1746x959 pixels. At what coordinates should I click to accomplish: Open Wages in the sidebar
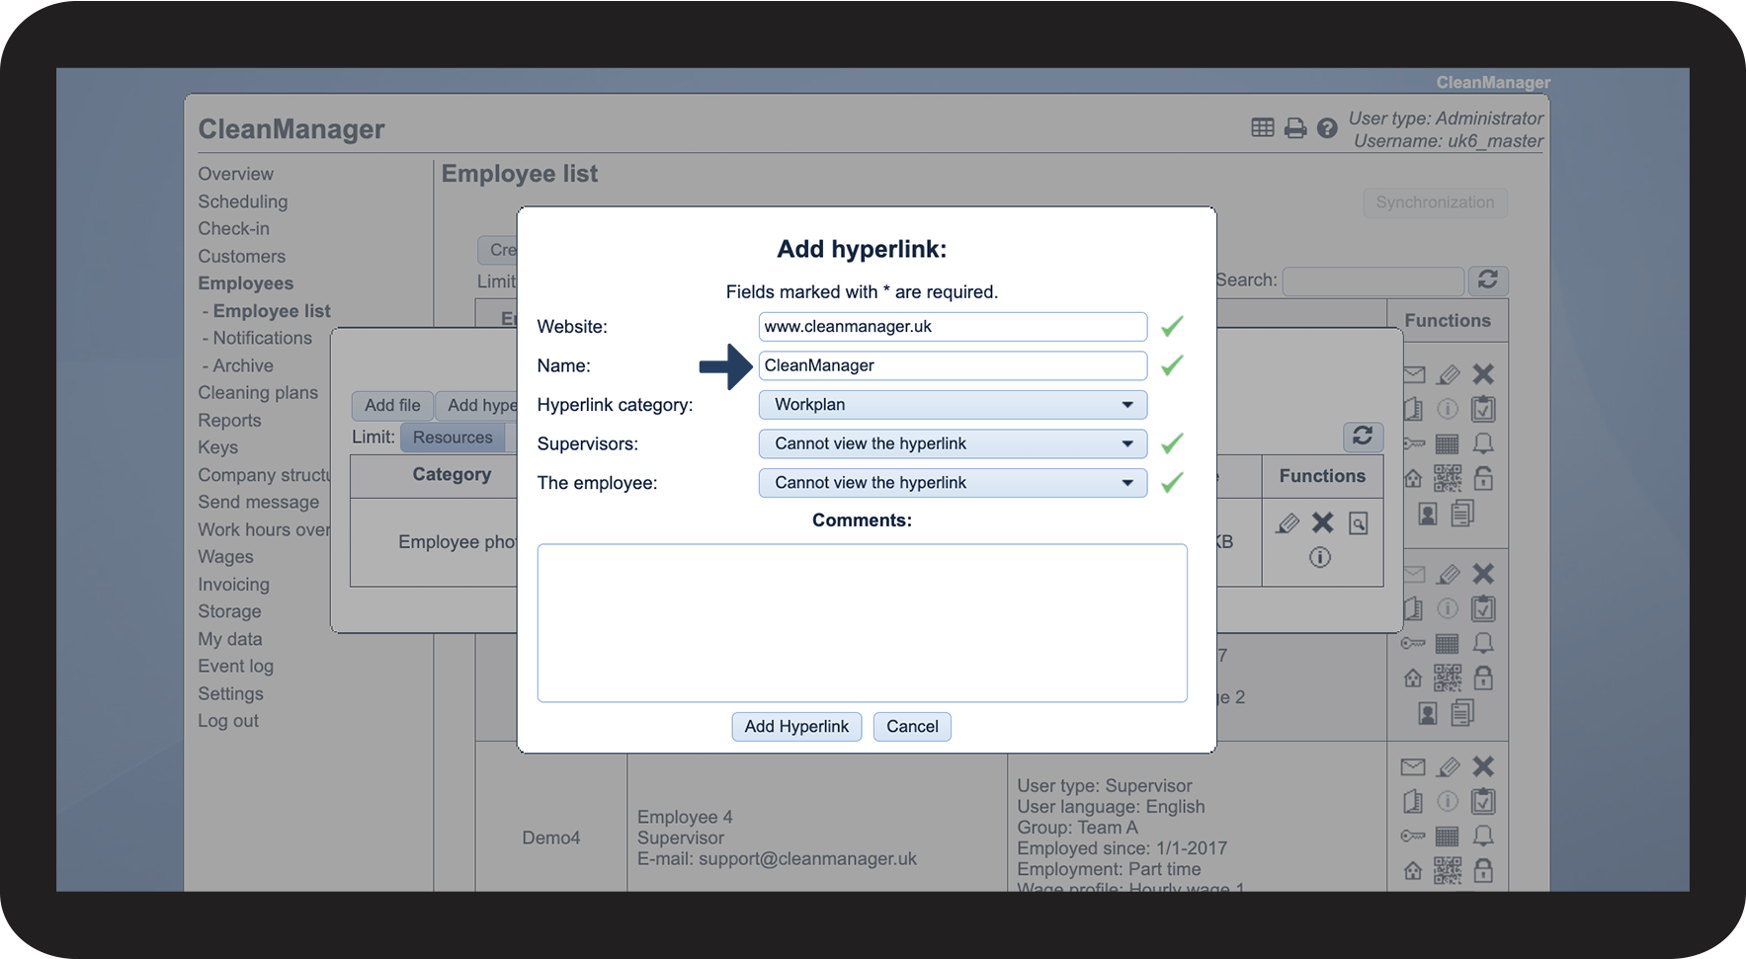point(225,557)
